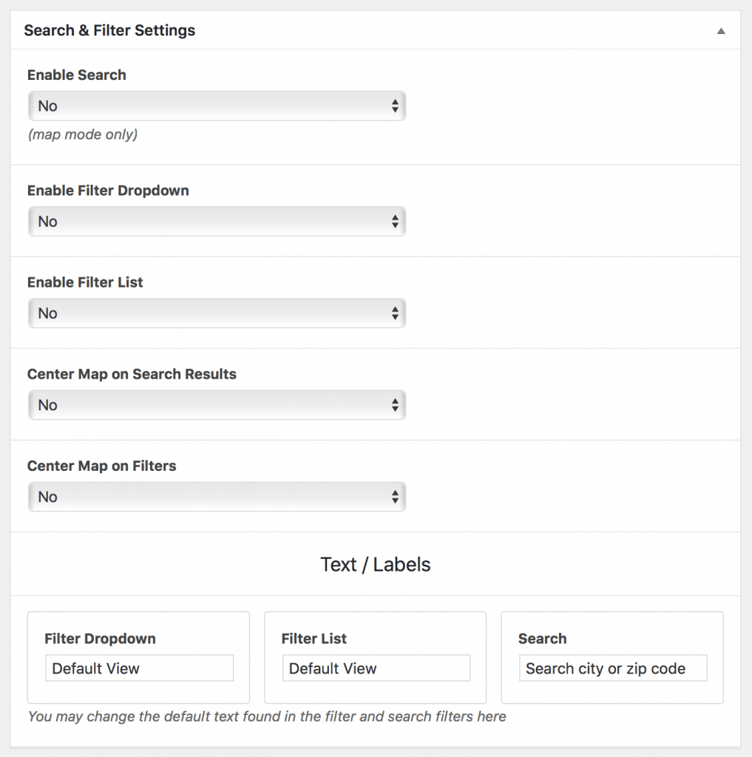The height and width of the screenshot is (757, 752).
Task: Click the 'Text / Labels' section heading
Action: 376,565
